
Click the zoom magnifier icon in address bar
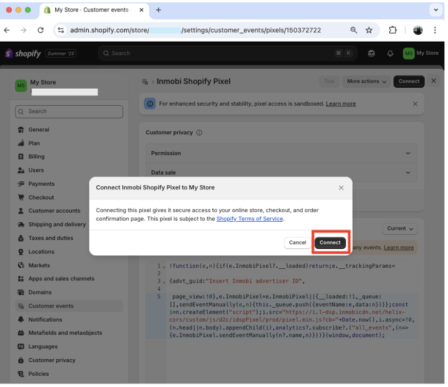pos(353,31)
